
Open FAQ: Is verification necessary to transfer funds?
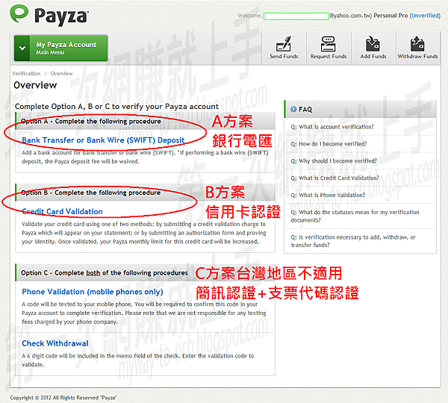click(353, 241)
